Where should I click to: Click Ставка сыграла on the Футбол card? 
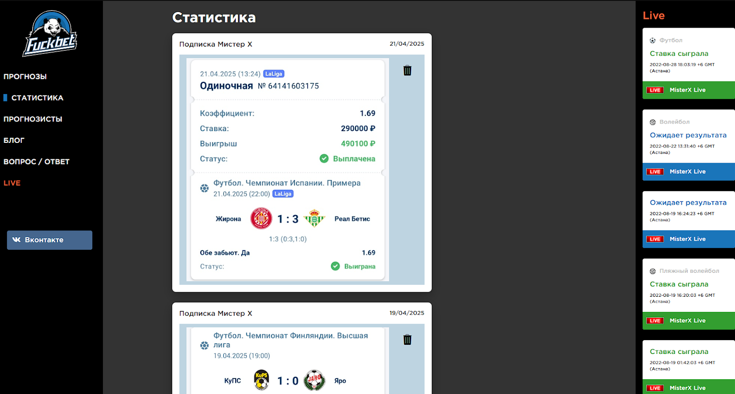pyautogui.click(x=679, y=53)
